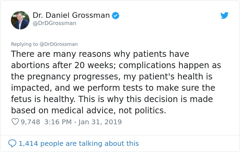This screenshot has width=240, height=152.
Task: Click the speech bubble conversation icon
Action: point(12,143)
